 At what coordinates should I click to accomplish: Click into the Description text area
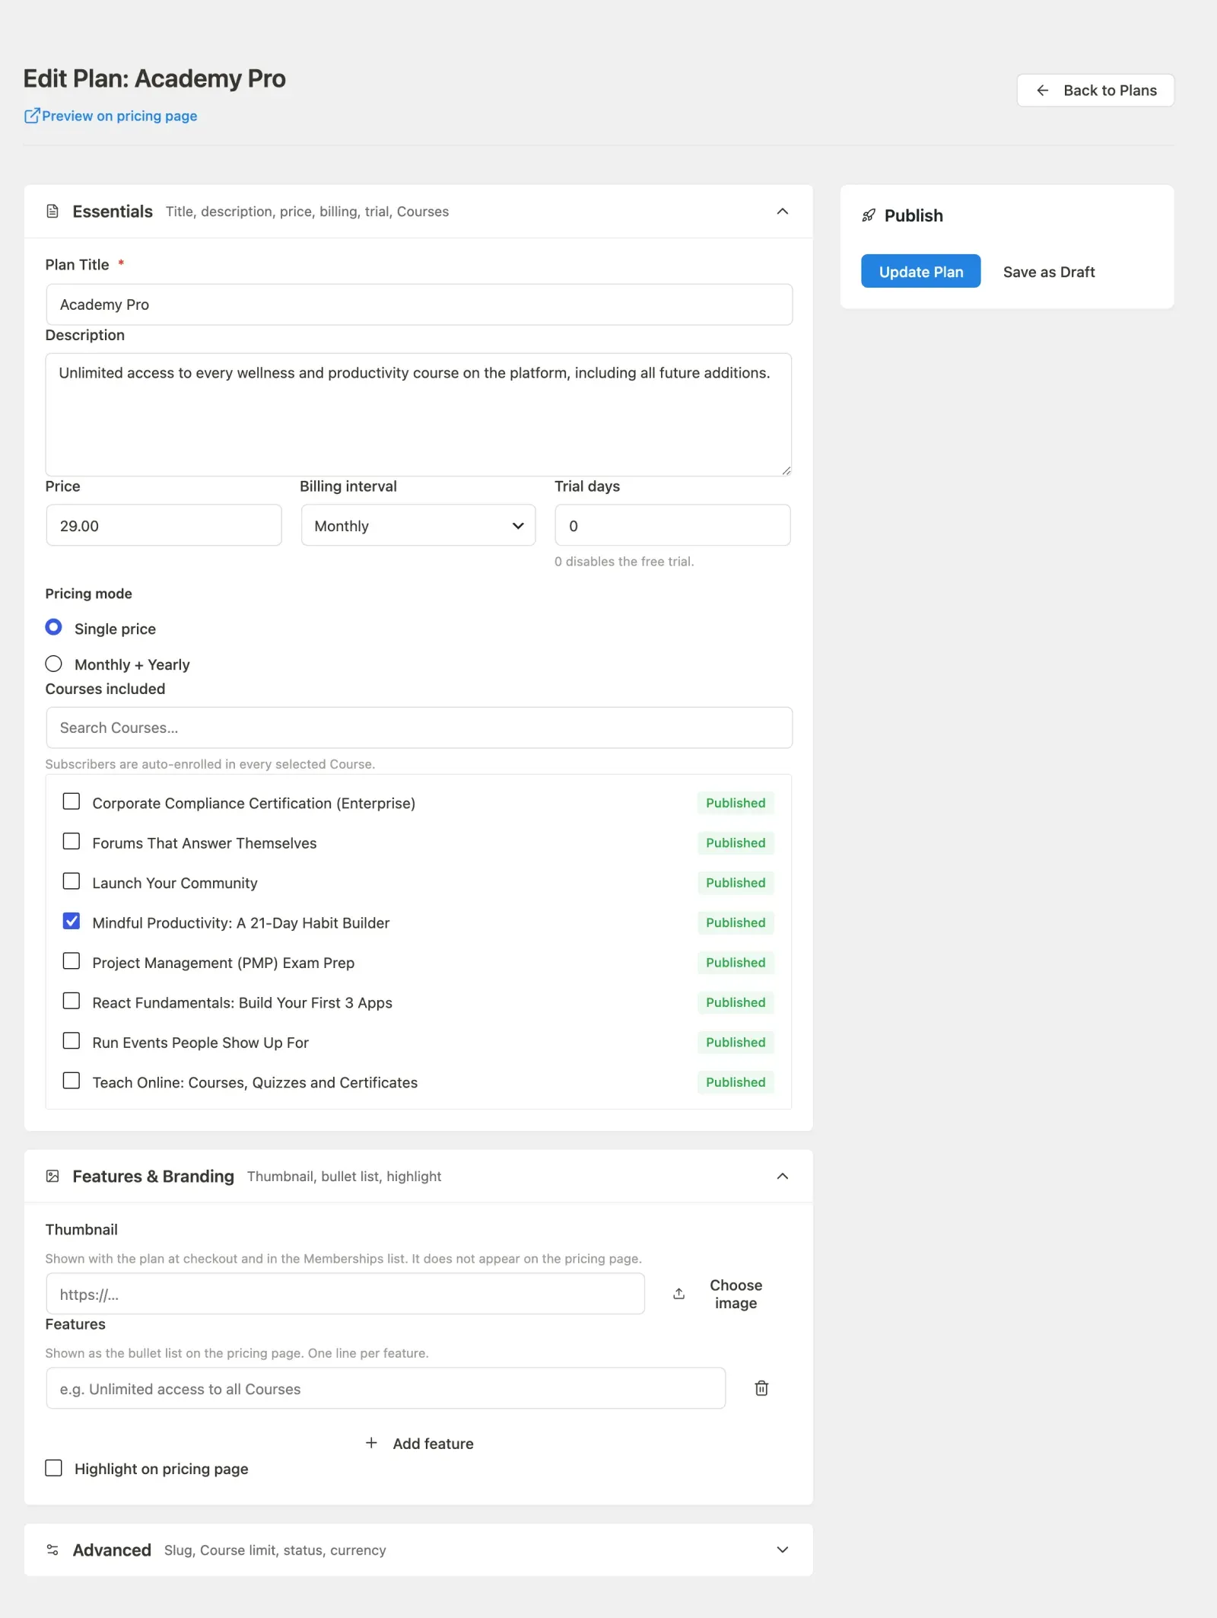[418, 415]
